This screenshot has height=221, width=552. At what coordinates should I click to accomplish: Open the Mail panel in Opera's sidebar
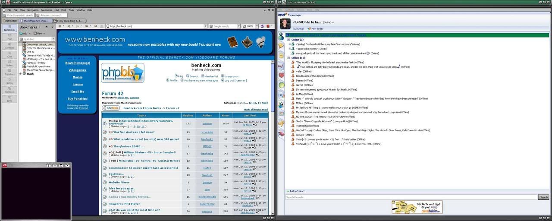(x=9, y=37)
